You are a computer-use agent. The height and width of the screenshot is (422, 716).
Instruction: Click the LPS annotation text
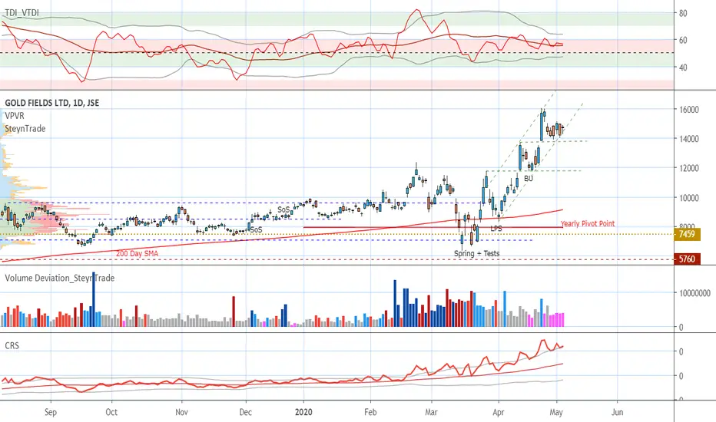[x=496, y=228]
